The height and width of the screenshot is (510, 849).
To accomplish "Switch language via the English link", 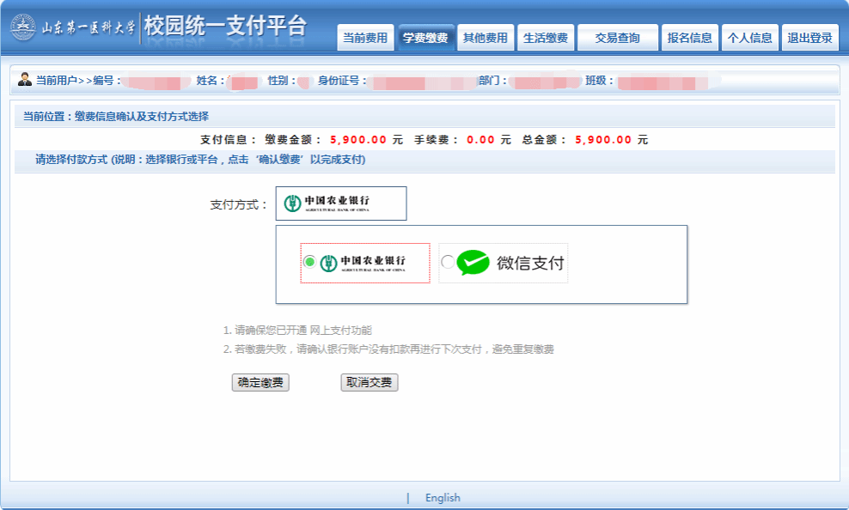I will (443, 498).
